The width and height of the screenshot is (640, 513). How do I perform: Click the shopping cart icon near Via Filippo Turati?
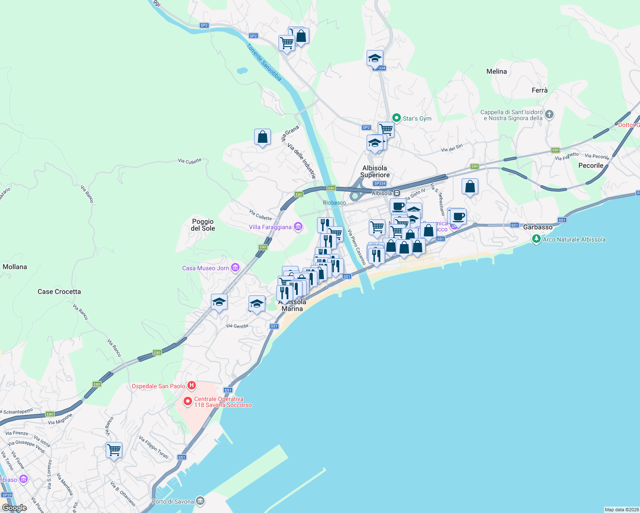point(113,450)
